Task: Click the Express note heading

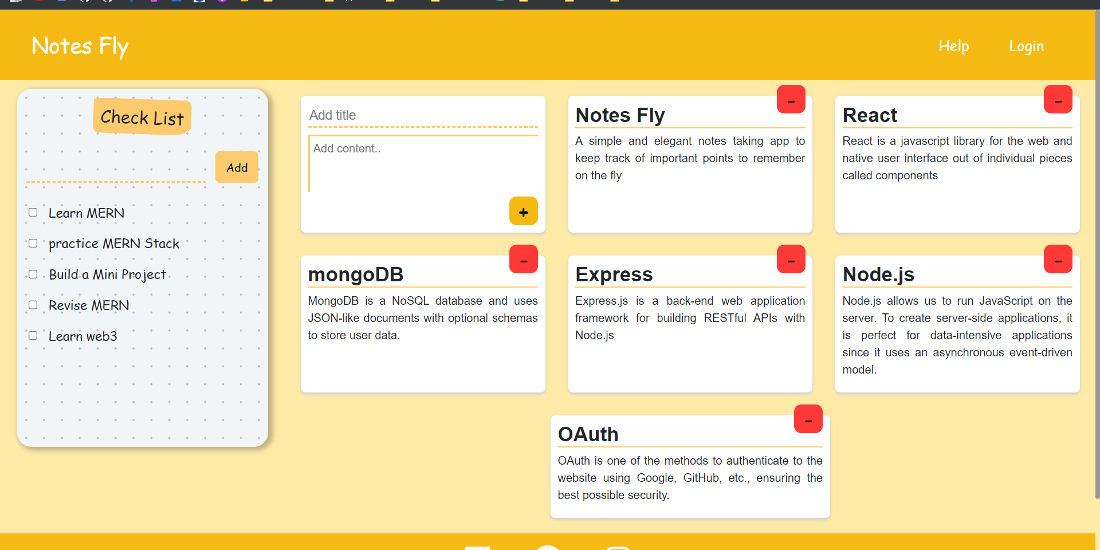Action: [x=614, y=275]
